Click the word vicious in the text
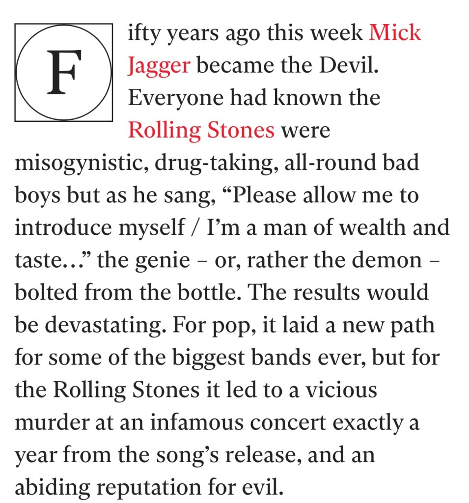 pyautogui.click(x=341, y=390)
